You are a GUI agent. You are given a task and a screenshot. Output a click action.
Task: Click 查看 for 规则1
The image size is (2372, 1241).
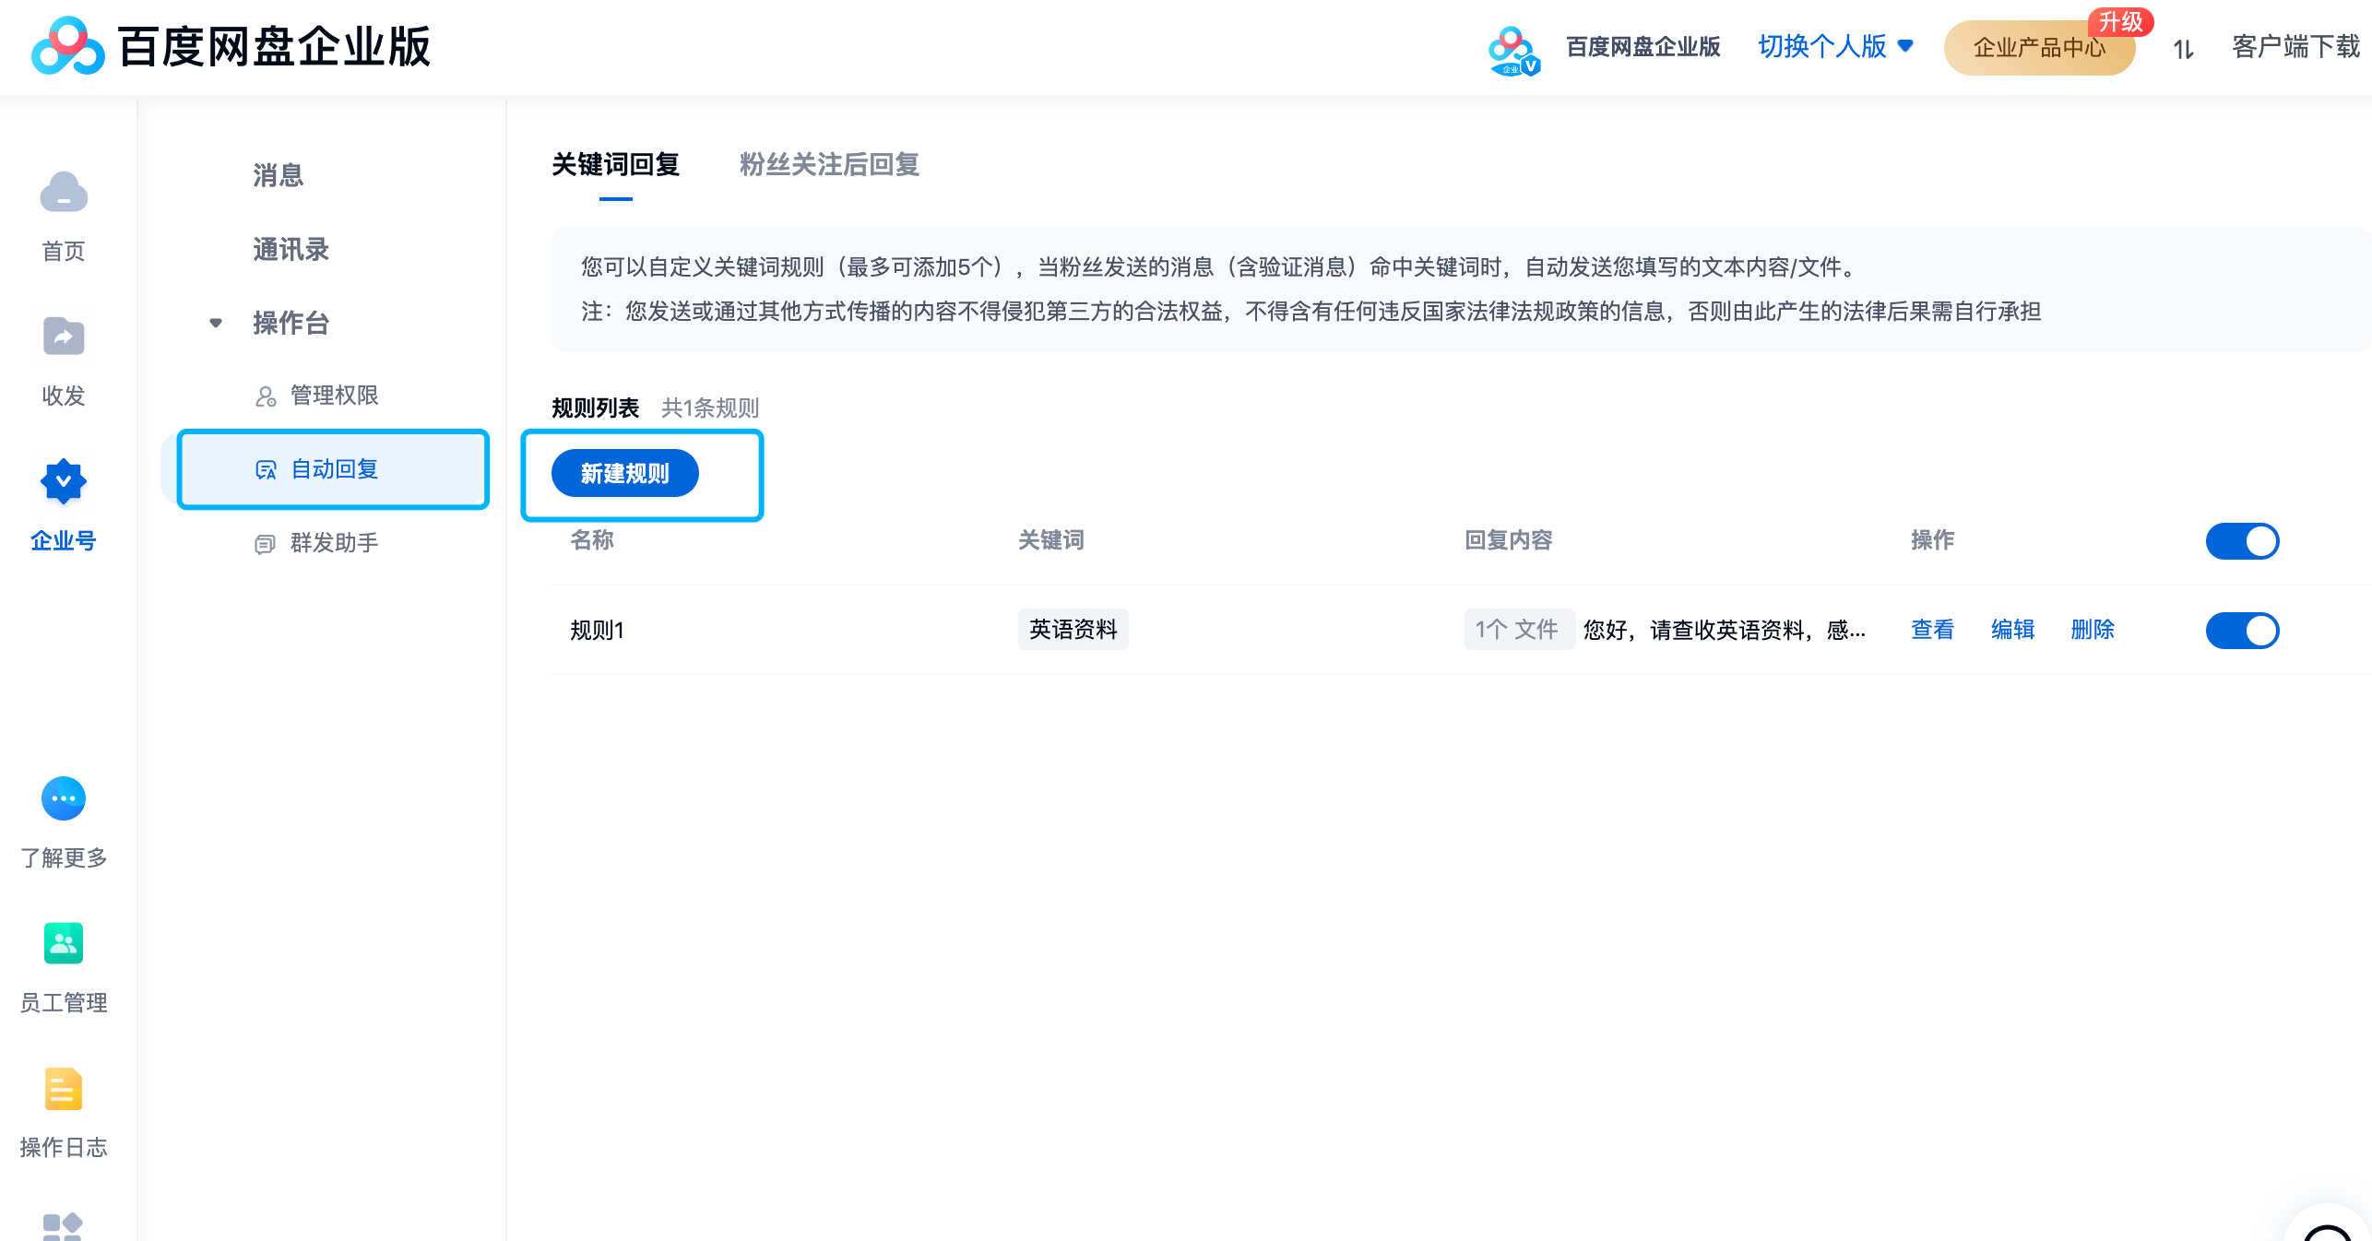pyautogui.click(x=1932, y=630)
